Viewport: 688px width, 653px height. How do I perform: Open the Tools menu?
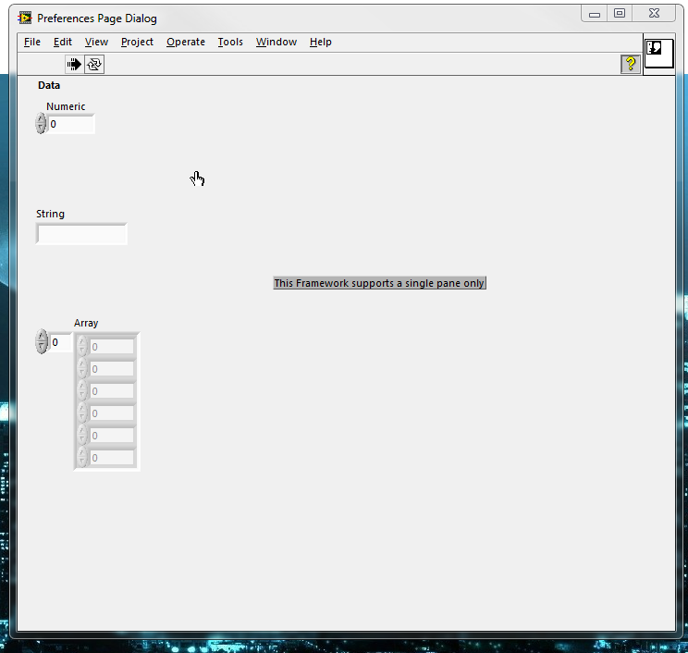(x=230, y=42)
